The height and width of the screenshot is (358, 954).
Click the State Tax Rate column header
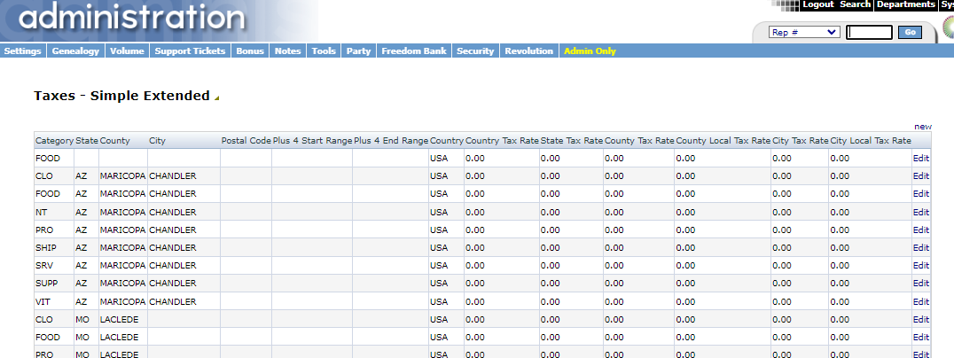click(x=571, y=140)
